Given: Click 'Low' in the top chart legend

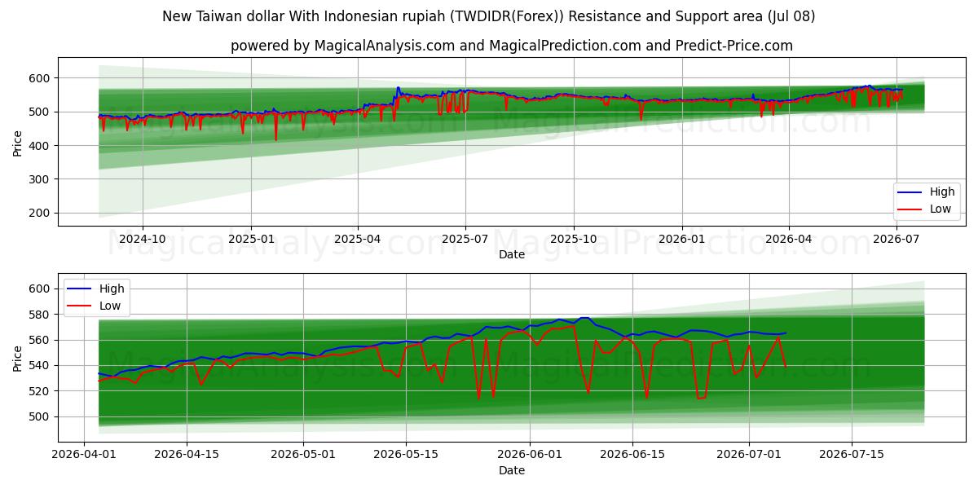Looking at the screenshot, I should [x=941, y=209].
